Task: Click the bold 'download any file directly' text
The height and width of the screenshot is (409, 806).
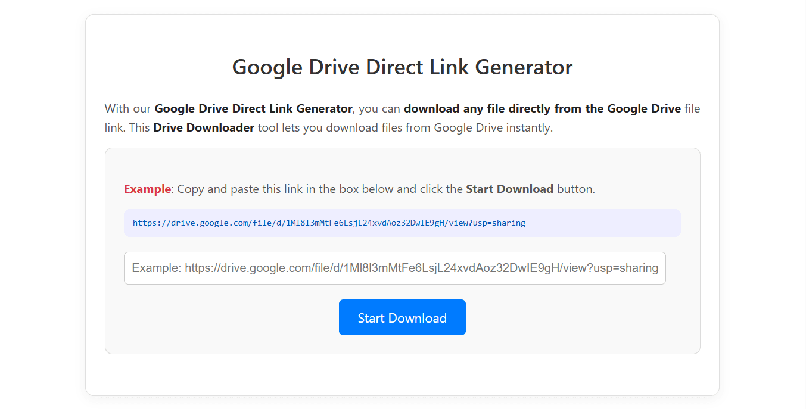Action: (x=542, y=108)
